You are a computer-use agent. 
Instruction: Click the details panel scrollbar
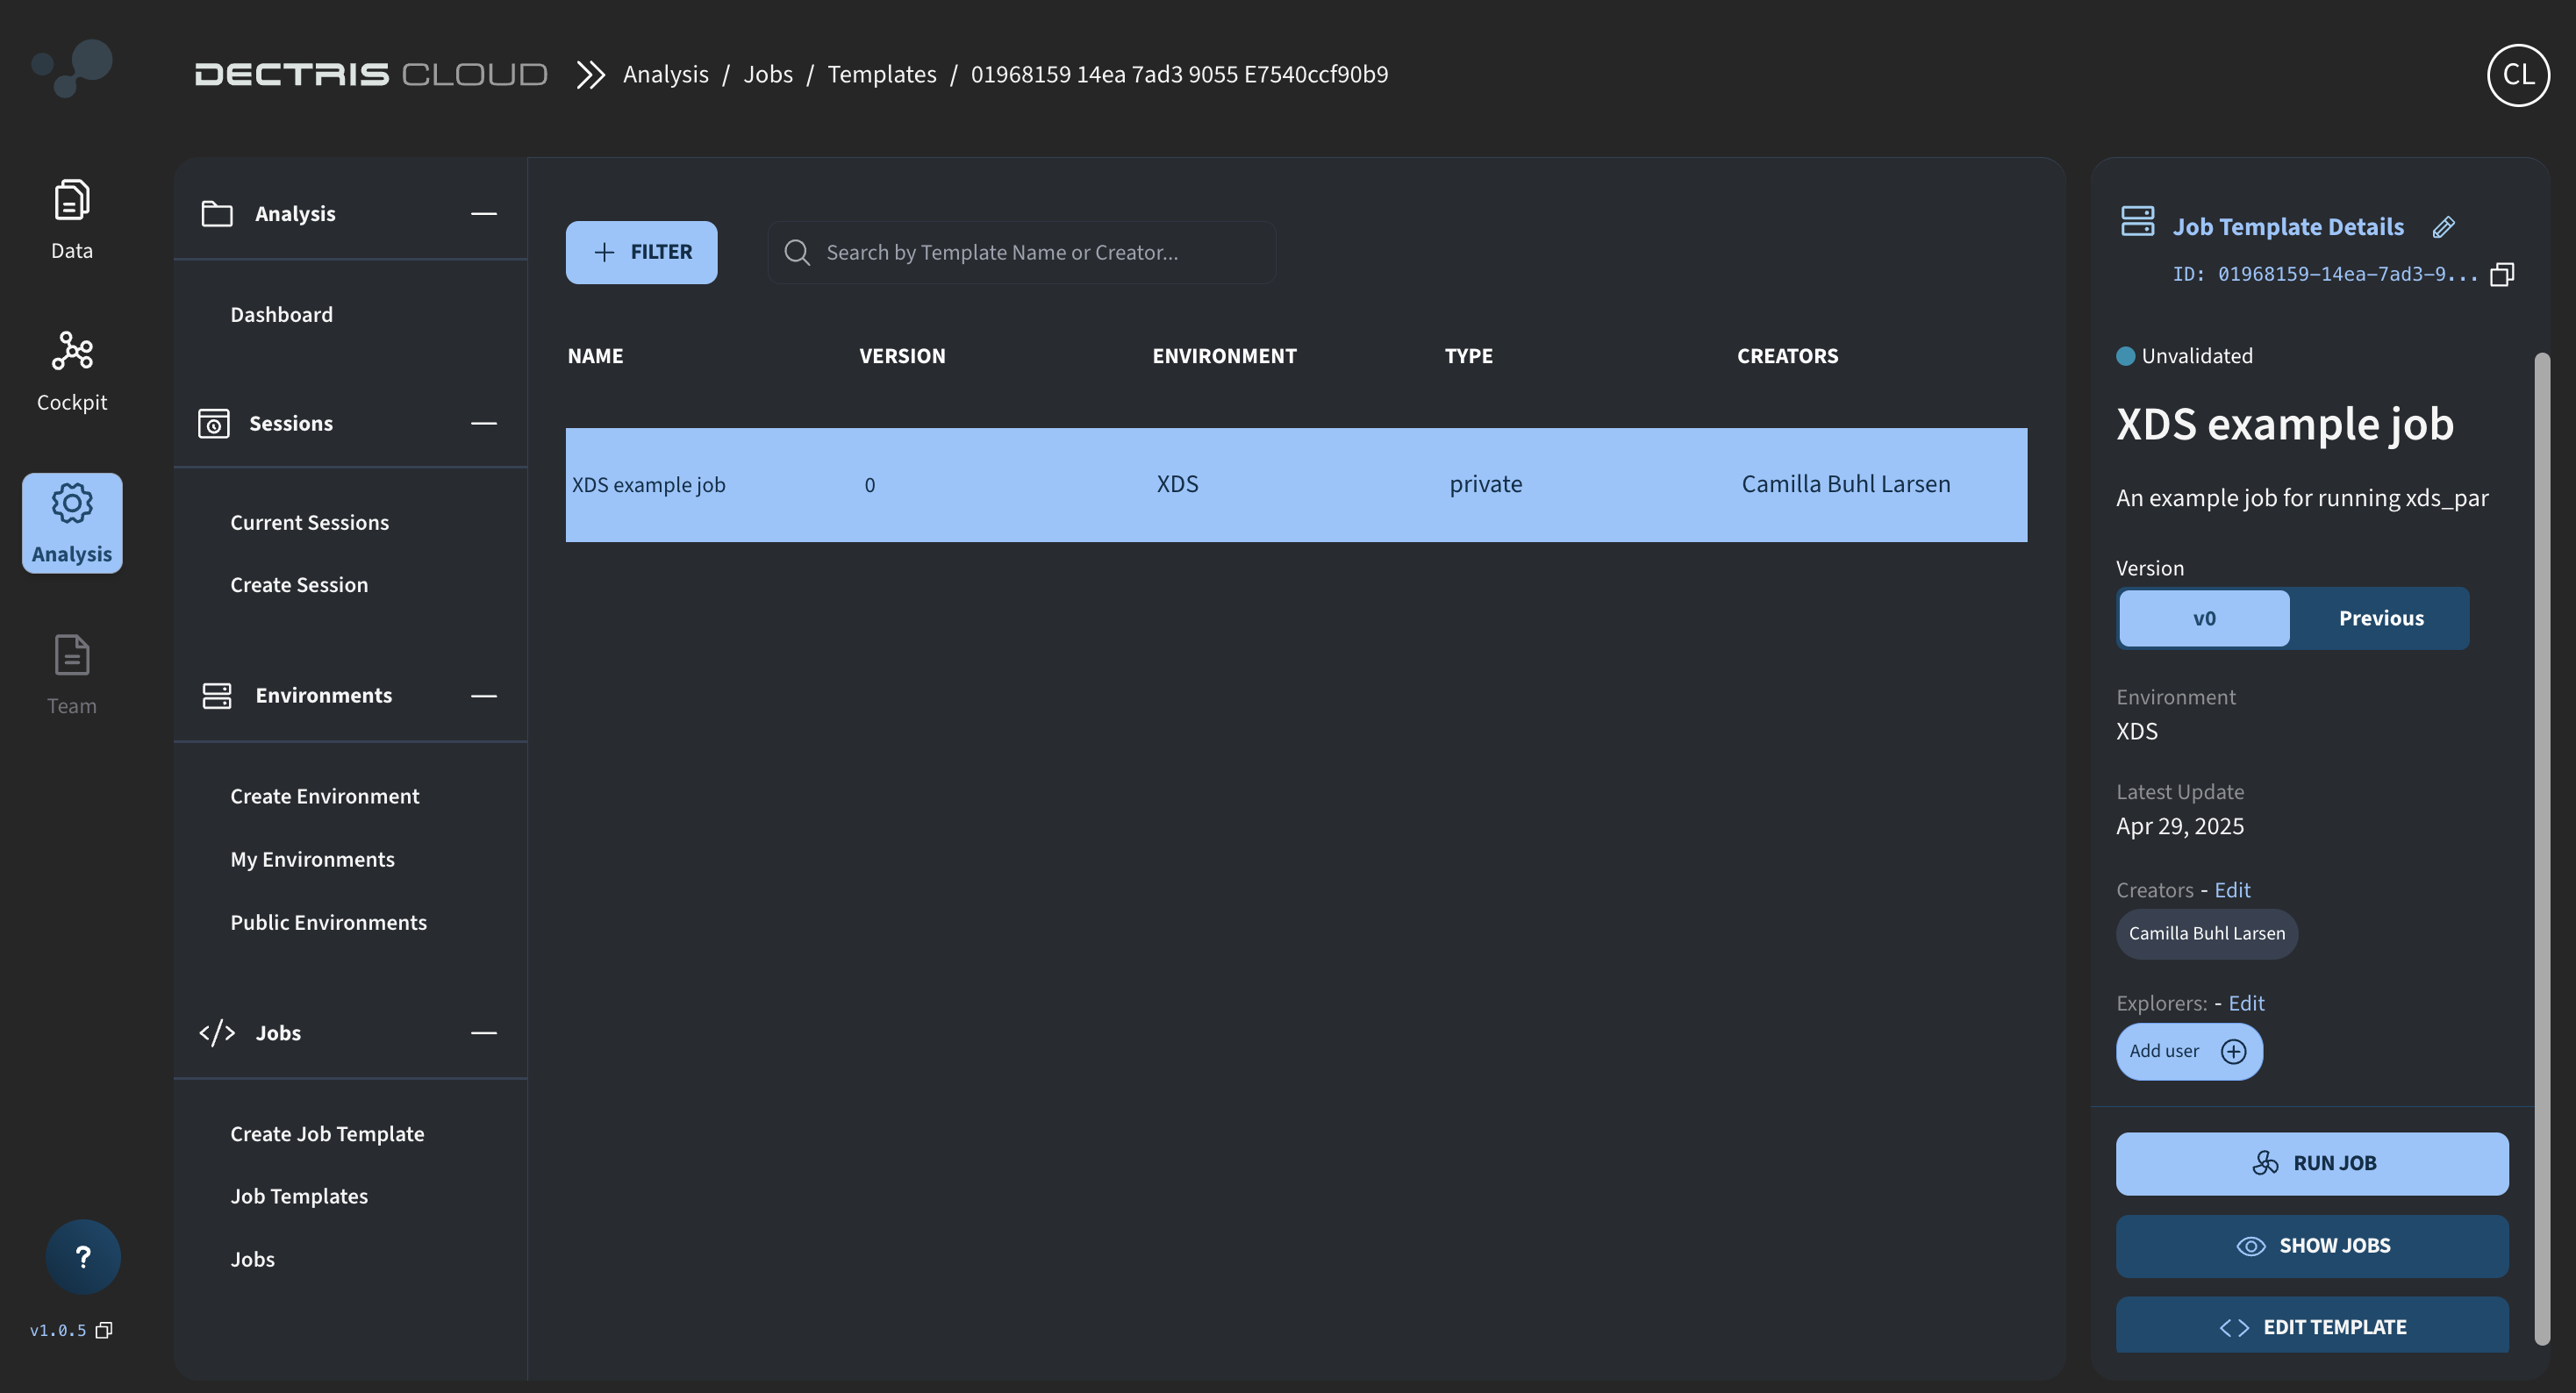click(x=2541, y=848)
